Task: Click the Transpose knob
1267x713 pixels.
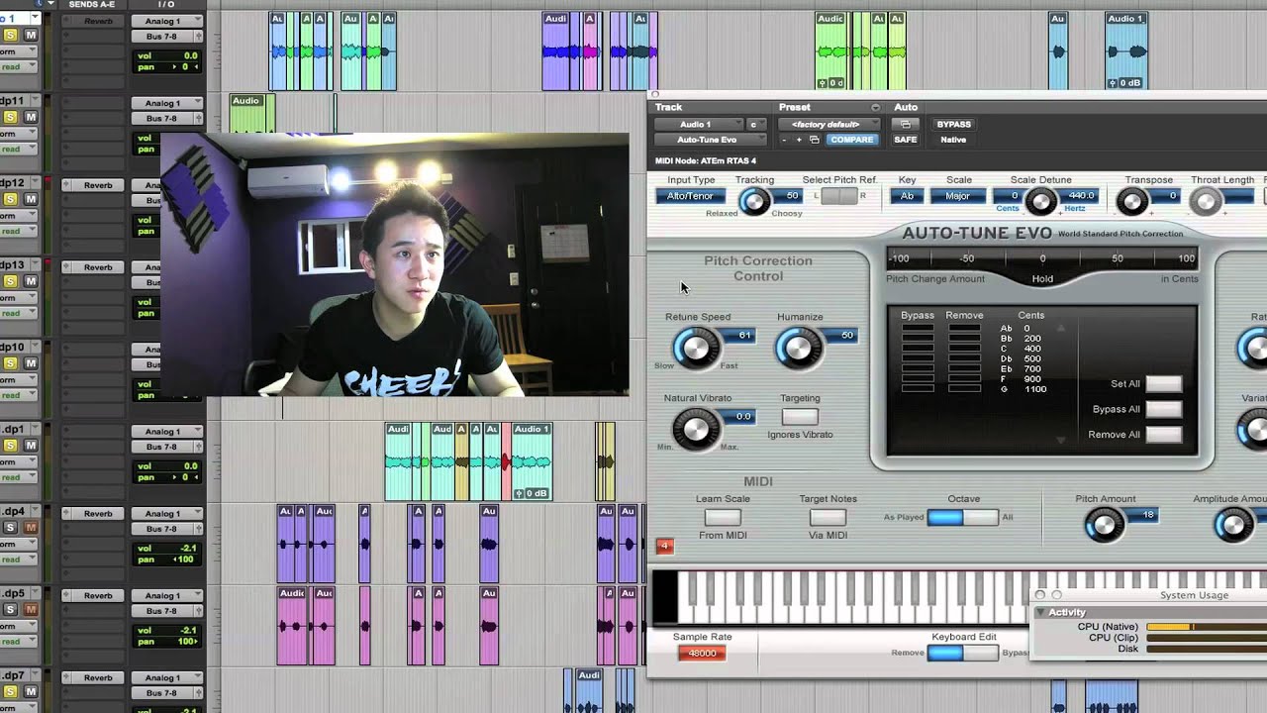Action: pos(1131,201)
